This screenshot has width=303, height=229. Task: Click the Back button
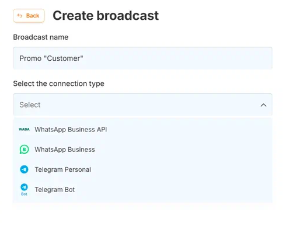[29, 16]
